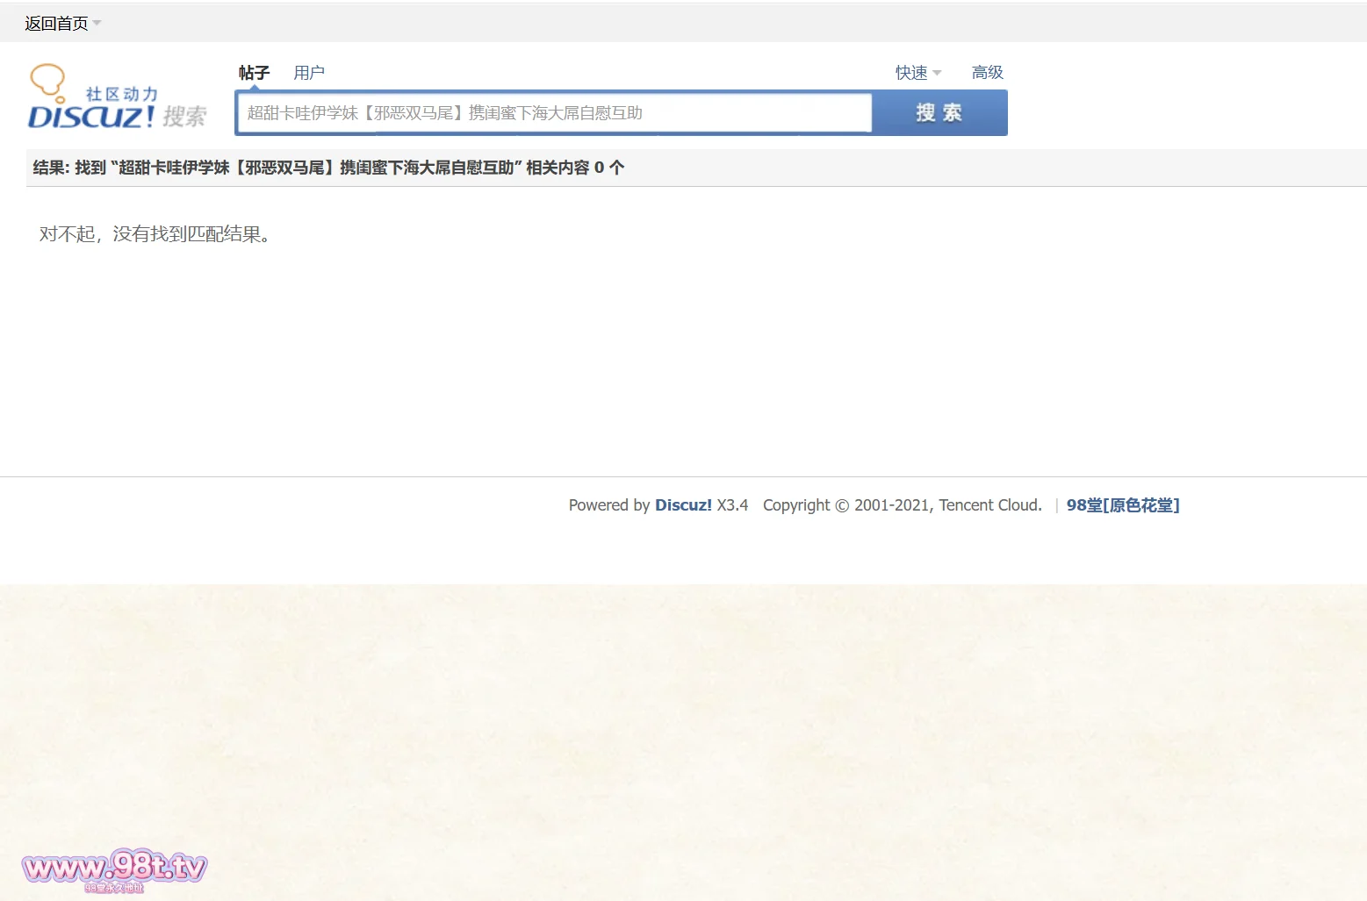Screen dimensions: 1367x901
Task: Click the pink watermark logo at bottom
Action: [x=114, y=869]
